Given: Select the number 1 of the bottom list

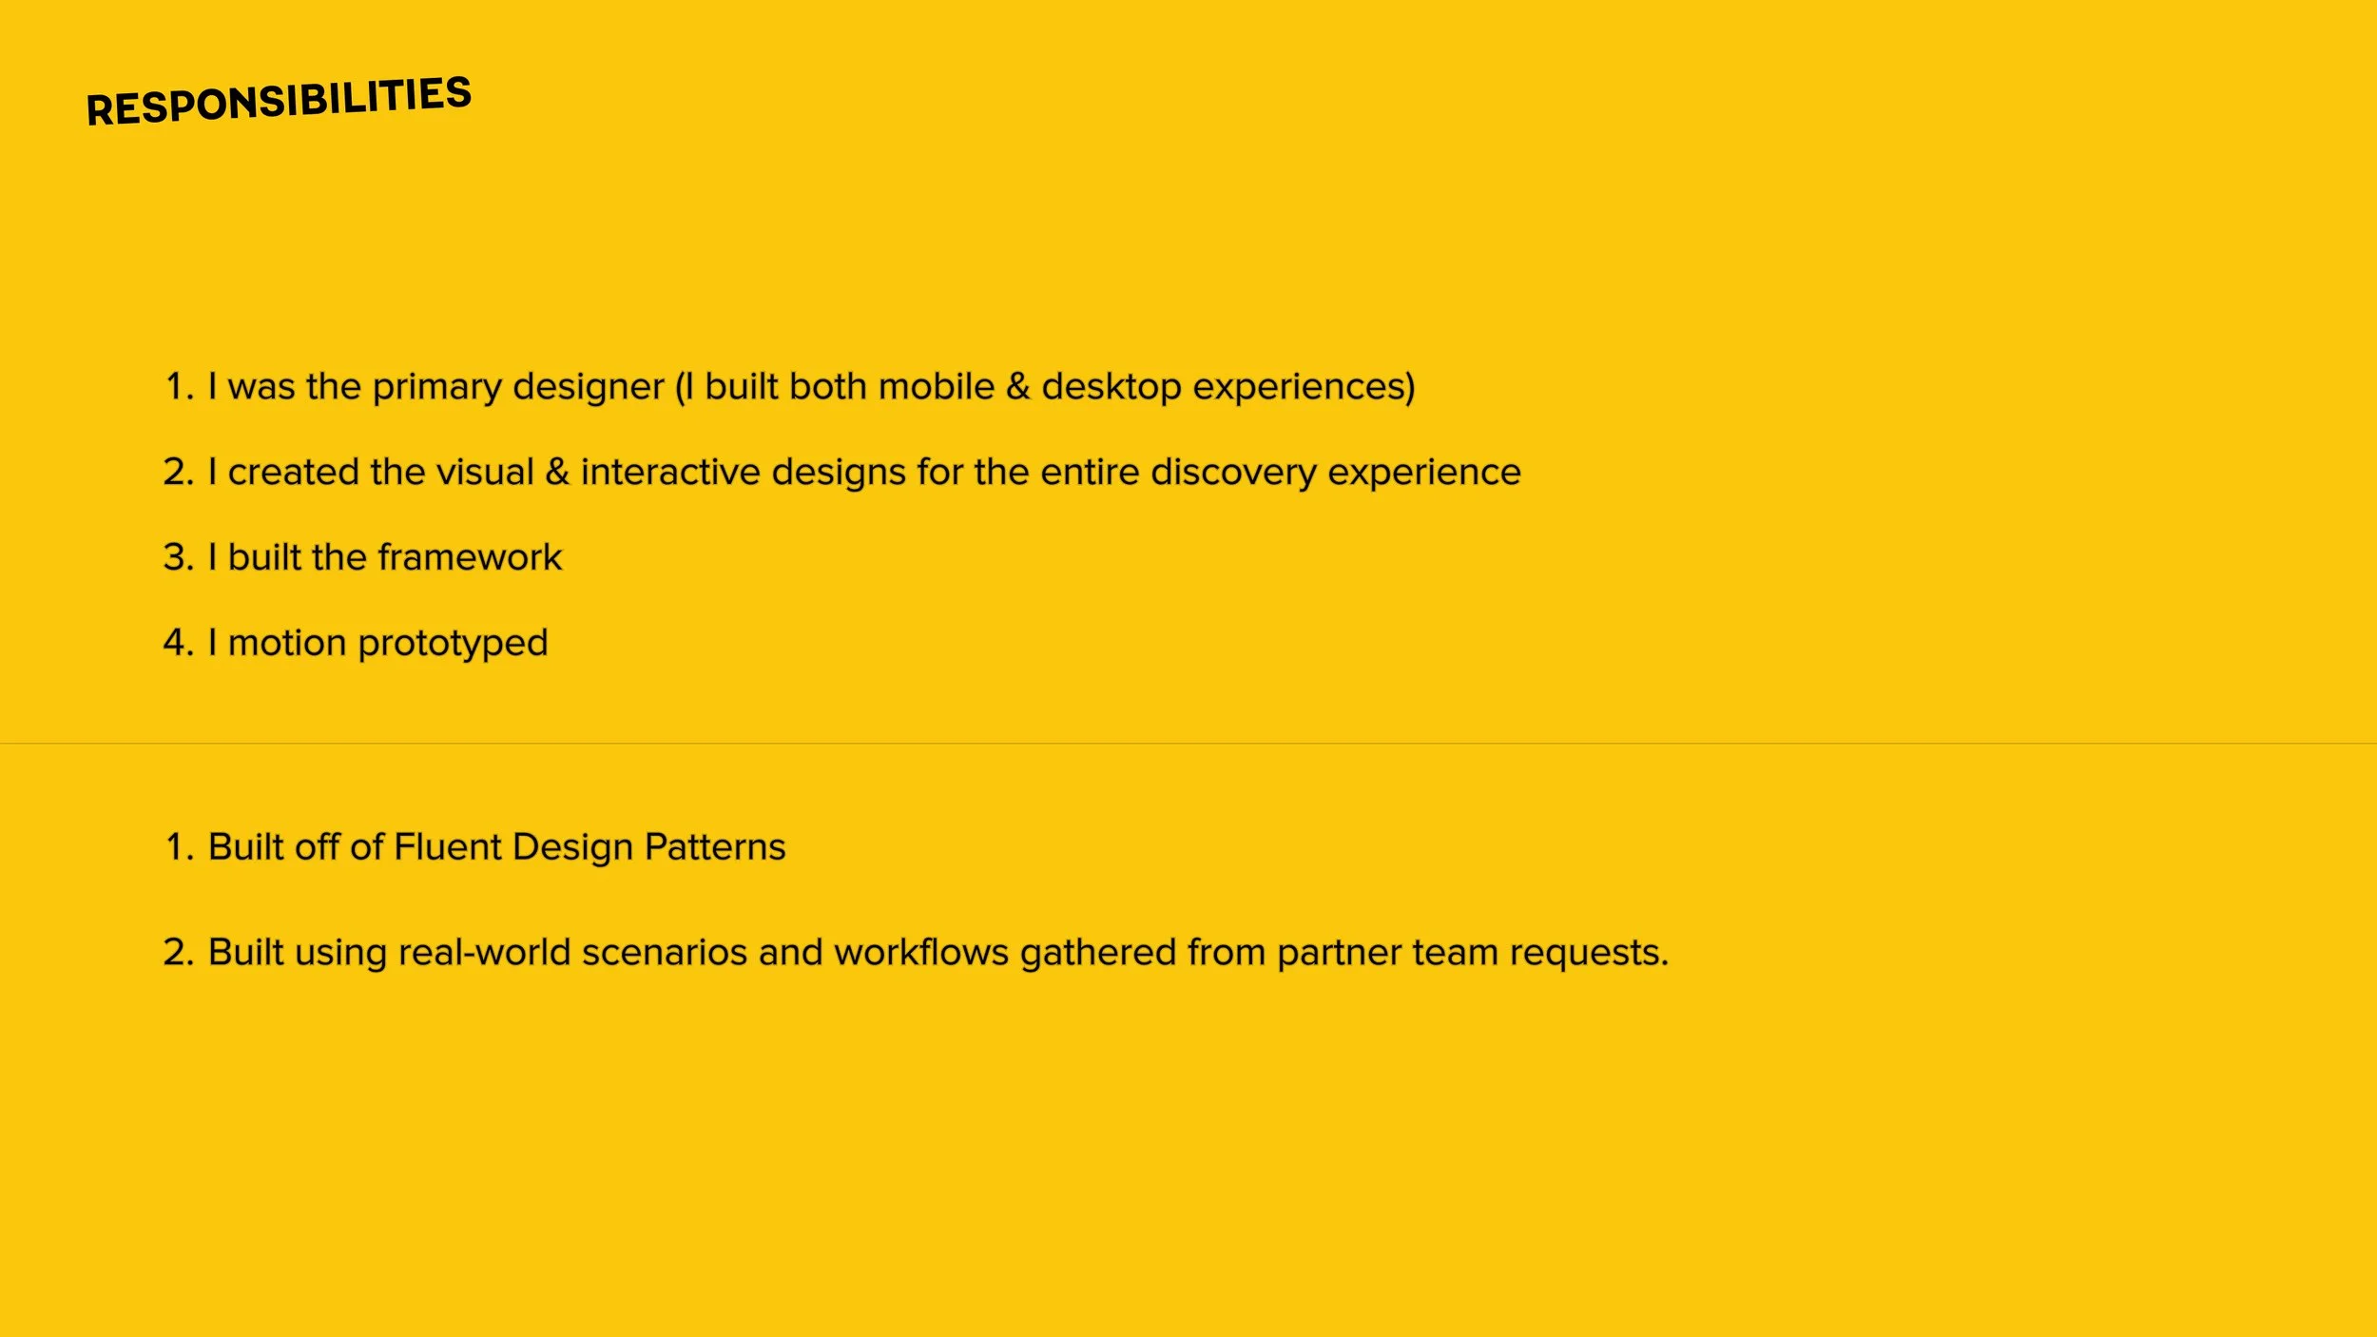Looking at the screenshot, I should click(179, 847).
